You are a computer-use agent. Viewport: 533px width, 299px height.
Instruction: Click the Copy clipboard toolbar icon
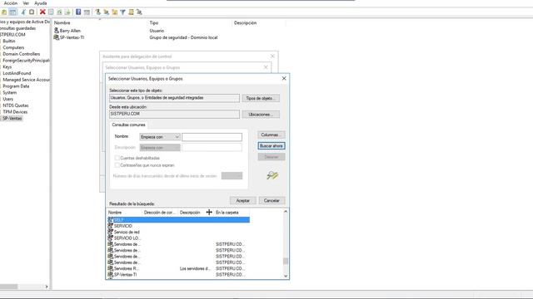pos(32,12)
